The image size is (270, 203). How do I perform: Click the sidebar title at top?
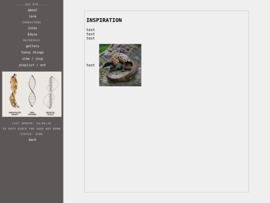coord(31,5)
